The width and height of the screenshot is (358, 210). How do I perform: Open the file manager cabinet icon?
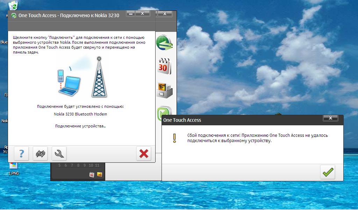[164, 91]
